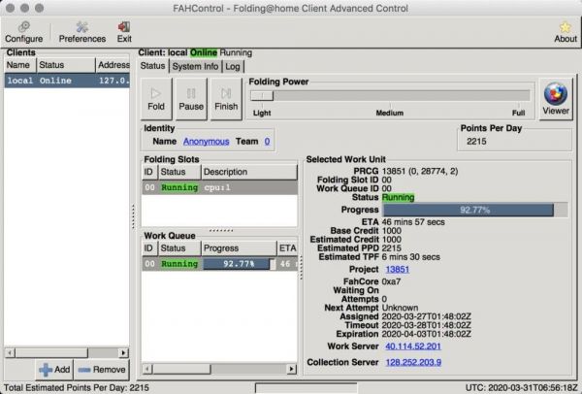This screenshot has width=582, height=394.
Task: Open the Configure toolbar icon
Action: point(23,32)
